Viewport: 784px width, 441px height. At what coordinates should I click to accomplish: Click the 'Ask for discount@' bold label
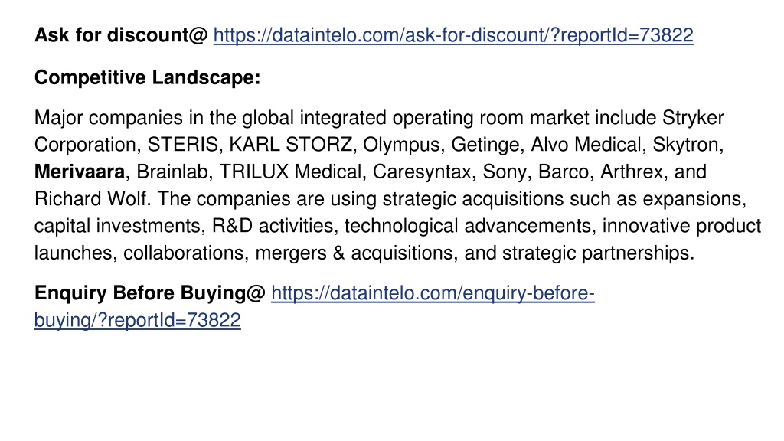[121, 35]
